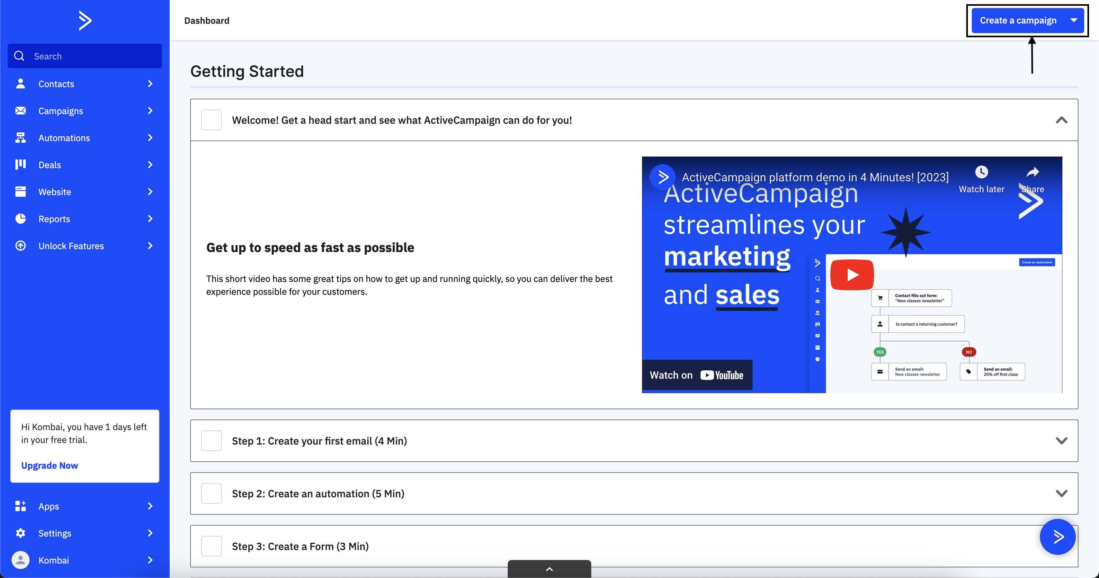Open the Unlock Features menu item
This screenshot has width=1099, height=578.
[x=85, y=246]
